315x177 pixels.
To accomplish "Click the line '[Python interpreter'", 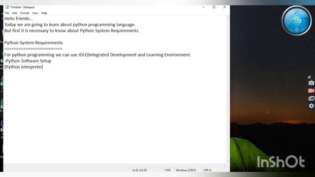I will click(24, 67).
